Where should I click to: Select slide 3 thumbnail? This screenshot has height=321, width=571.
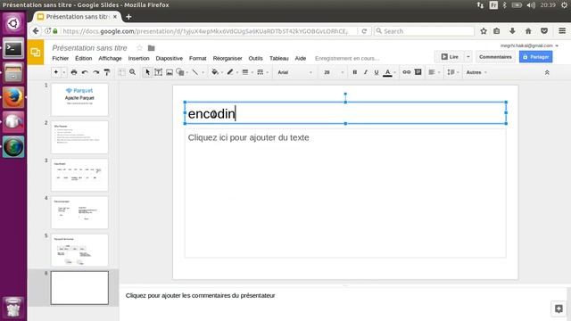tap(79, 175)
